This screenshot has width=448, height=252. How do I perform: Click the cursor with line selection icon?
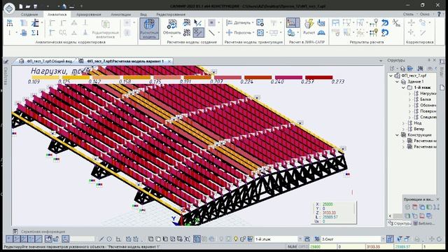[197, 22]
